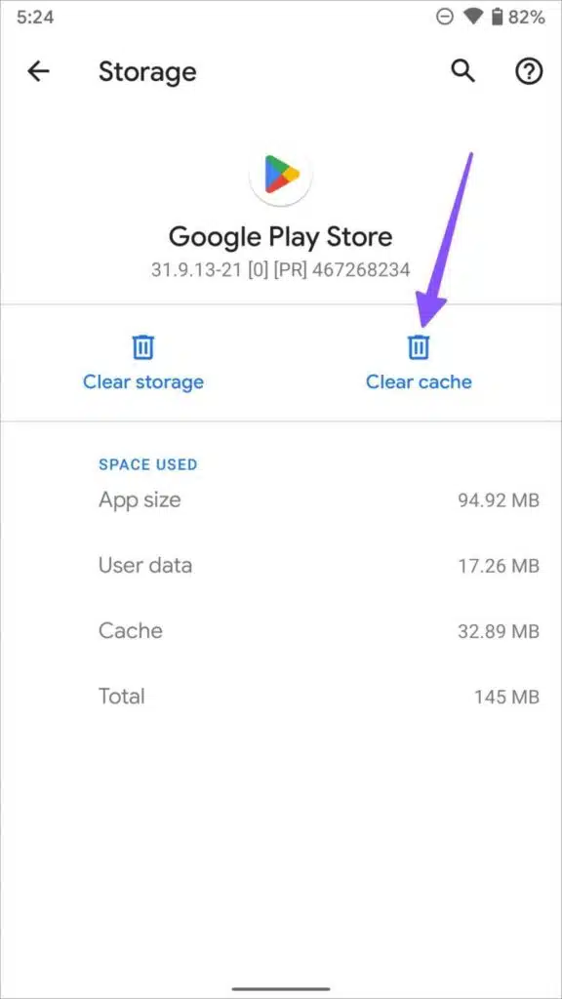Image resolution: width=562 pixels, height=999 pixels.
Task: Select the Total row
Action: coord(319,697)
